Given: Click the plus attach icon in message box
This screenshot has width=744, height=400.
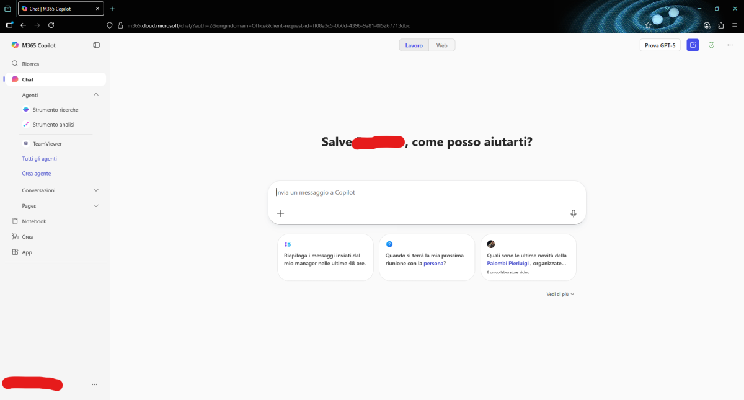Looking at the screenshot, I should (x=280, y=213).
